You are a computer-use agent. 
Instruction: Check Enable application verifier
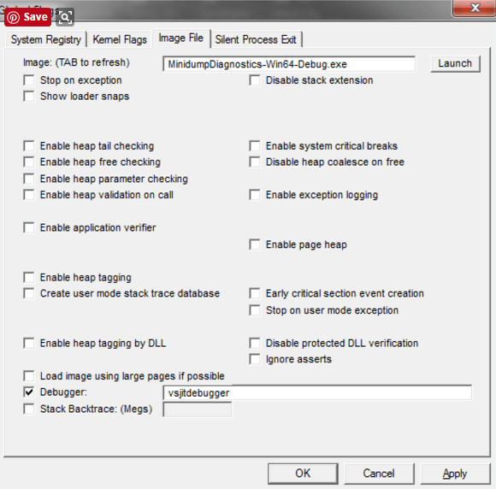point(29,227)
